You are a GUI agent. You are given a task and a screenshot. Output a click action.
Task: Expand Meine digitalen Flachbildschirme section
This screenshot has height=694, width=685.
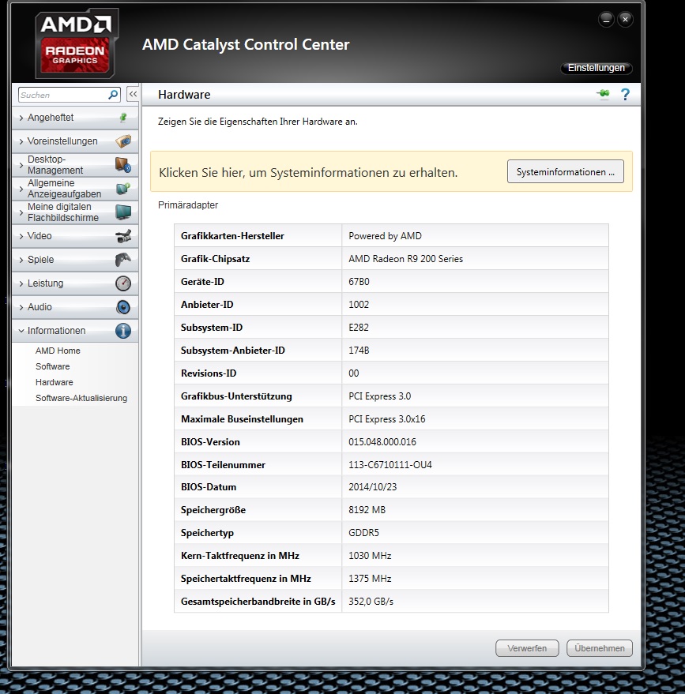click(x=75, y=212)
